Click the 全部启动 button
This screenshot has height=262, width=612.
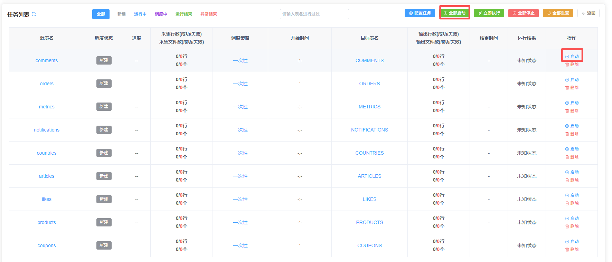(454, 13)
